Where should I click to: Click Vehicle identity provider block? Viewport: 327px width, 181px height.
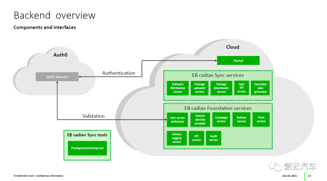tap(200, 120)
